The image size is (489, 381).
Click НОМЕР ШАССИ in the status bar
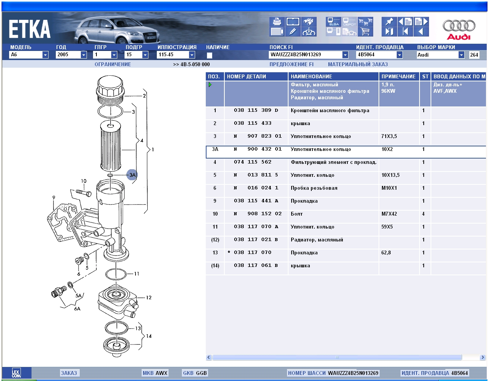[x=307, y=373]
